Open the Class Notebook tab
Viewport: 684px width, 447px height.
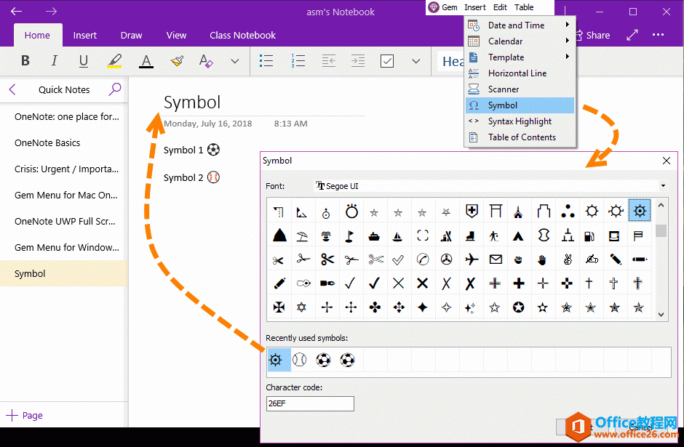[242, 35]
